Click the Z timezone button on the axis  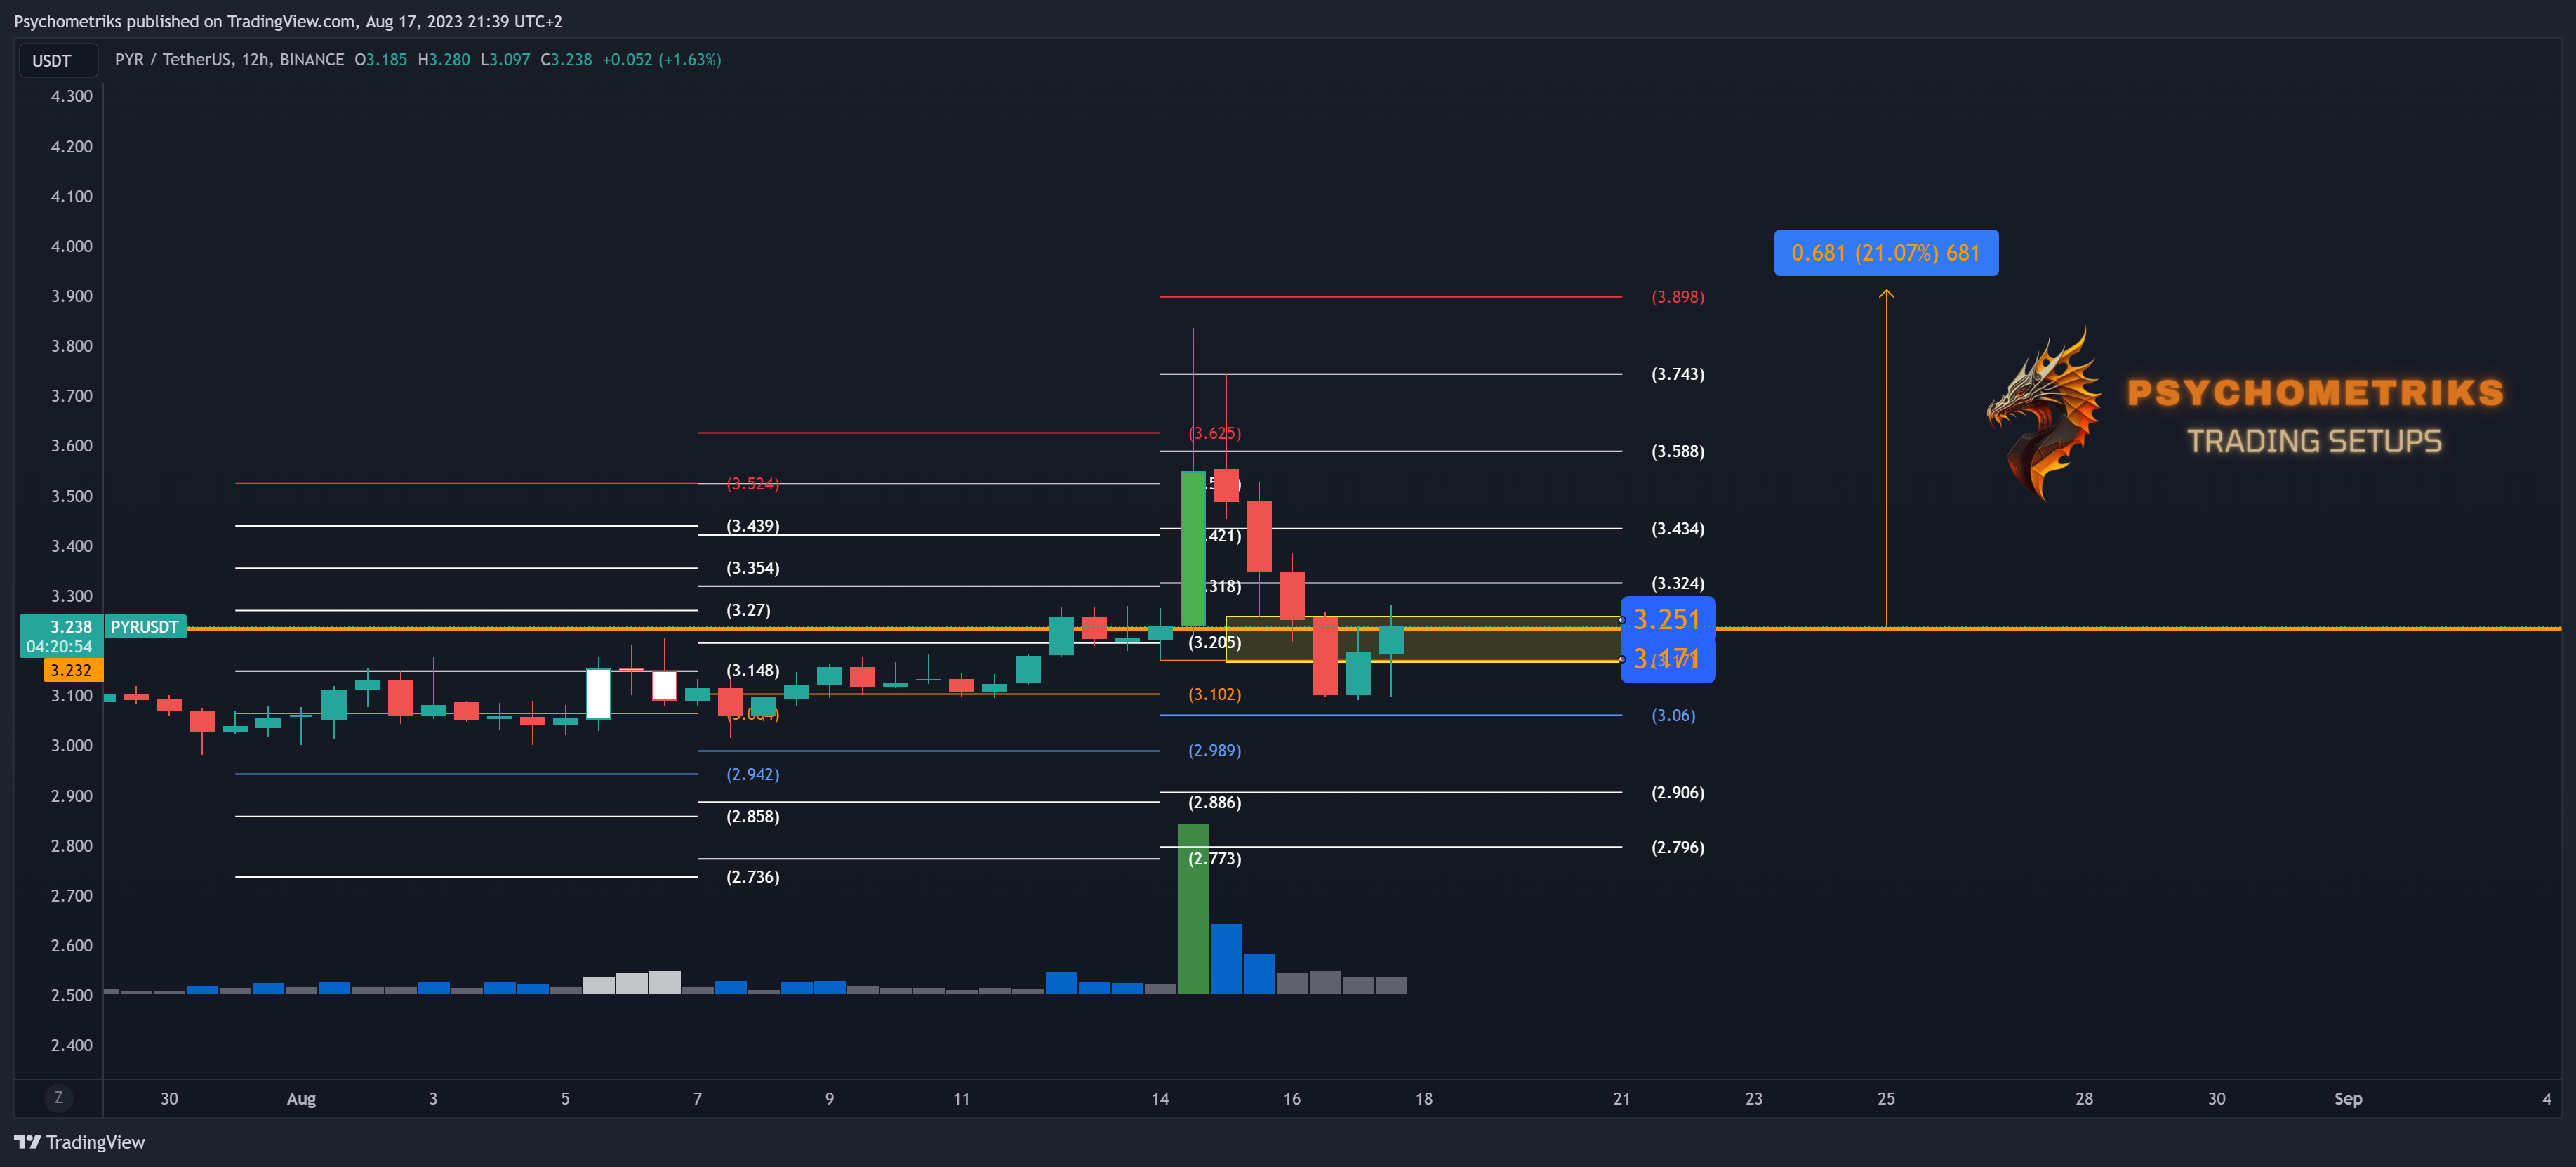pos(59,1098)
